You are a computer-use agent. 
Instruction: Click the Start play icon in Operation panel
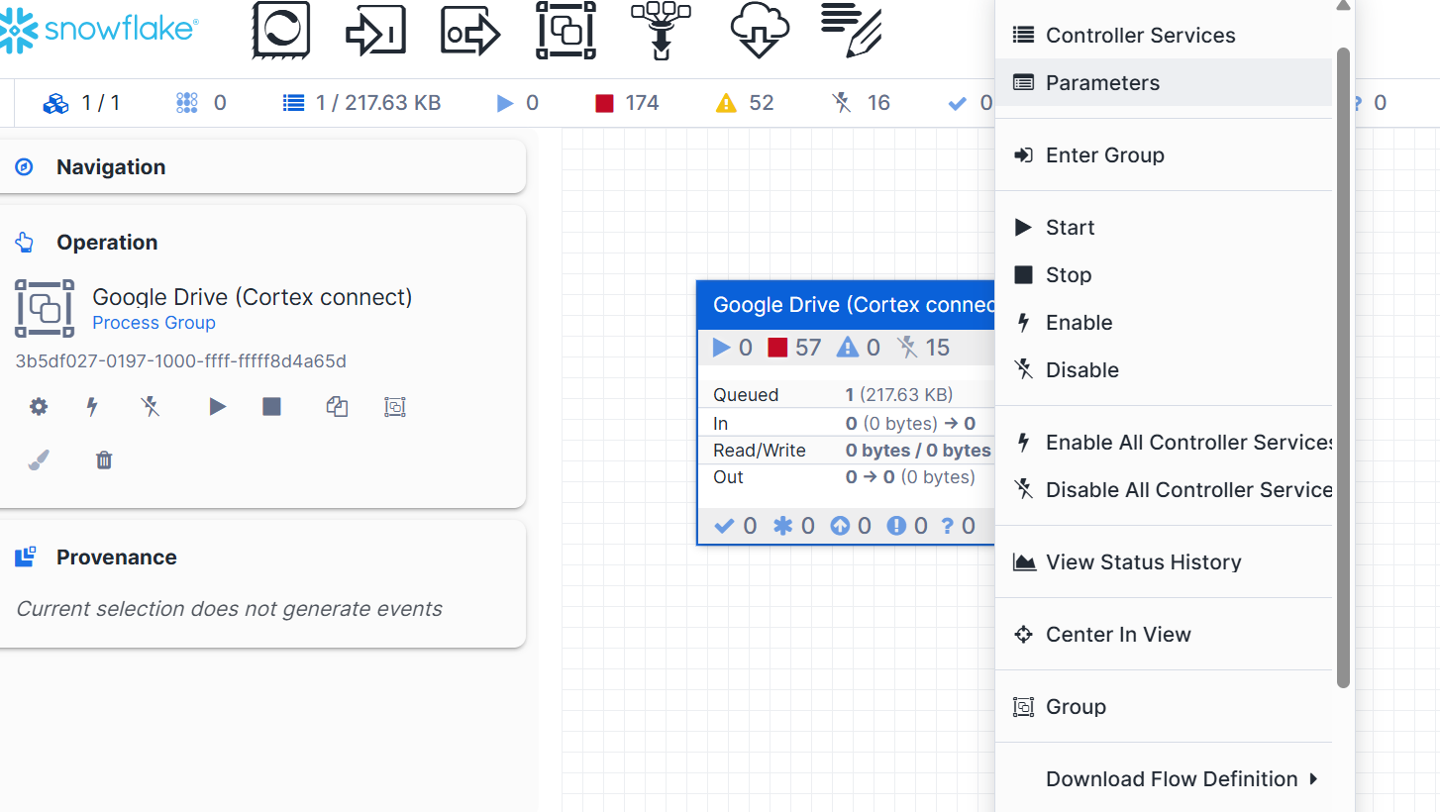point(218,406)
